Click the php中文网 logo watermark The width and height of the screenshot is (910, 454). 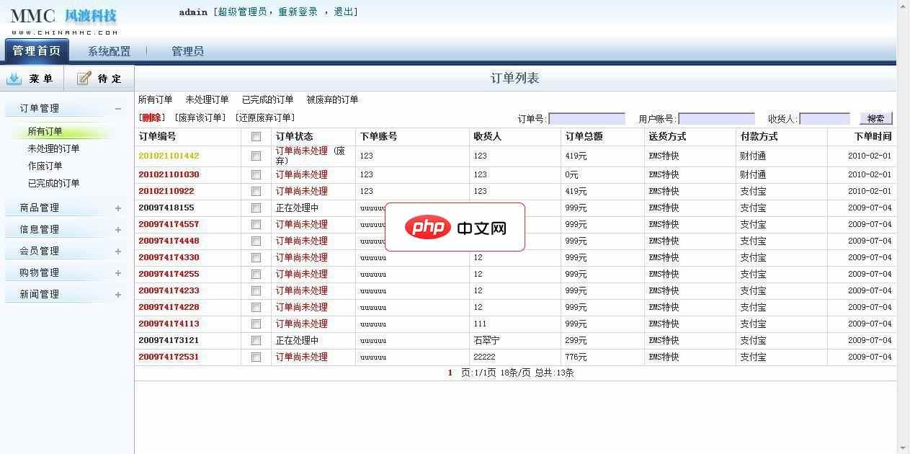(x=455, y=227)
